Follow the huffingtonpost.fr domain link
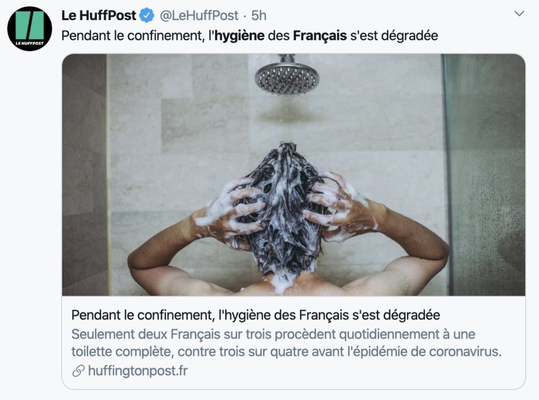Screen dimensions: 539x400 click(x=138, y=371)
